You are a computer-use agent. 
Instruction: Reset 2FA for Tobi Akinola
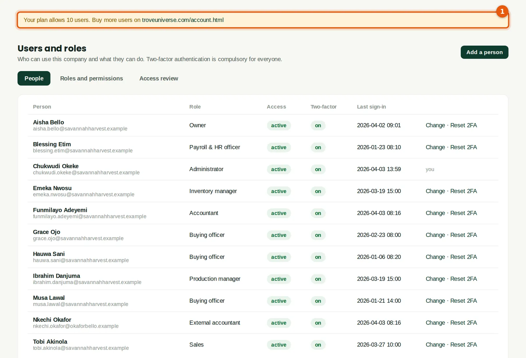pos(464,345)
